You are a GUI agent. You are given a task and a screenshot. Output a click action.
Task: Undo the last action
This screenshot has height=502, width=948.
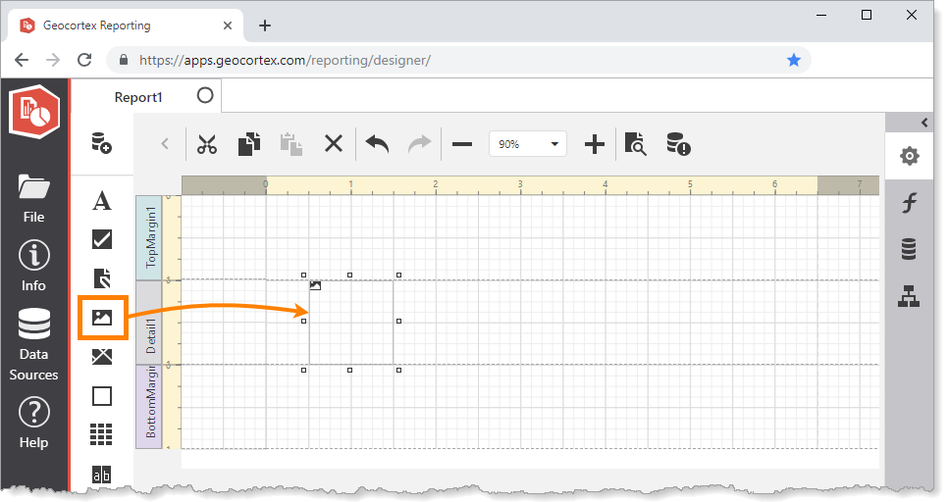click(x=377, y=144)
